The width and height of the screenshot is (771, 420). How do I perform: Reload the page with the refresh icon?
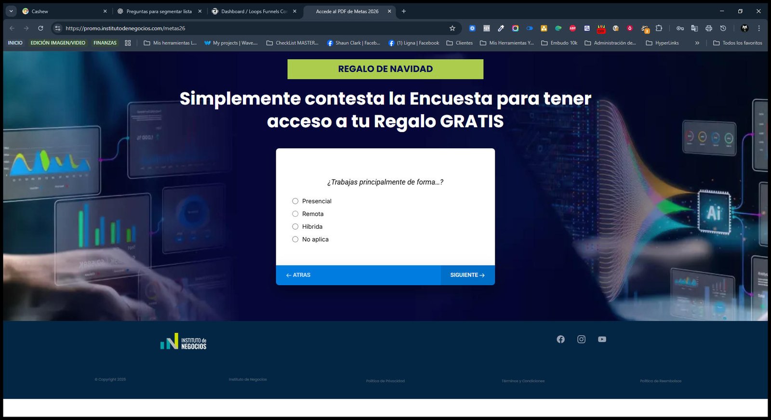(x=40, y=28)
